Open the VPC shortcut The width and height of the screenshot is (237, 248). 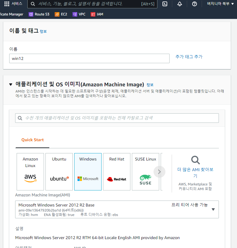(x=79, y=15)
